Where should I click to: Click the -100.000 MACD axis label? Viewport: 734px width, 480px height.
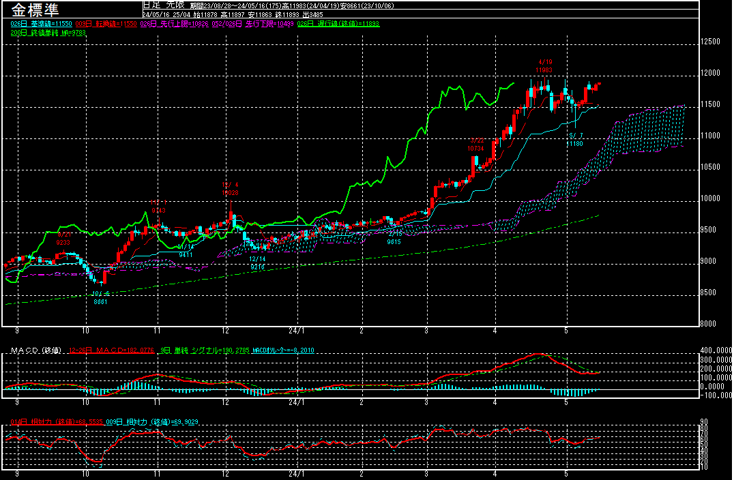(x=716, y=395)
